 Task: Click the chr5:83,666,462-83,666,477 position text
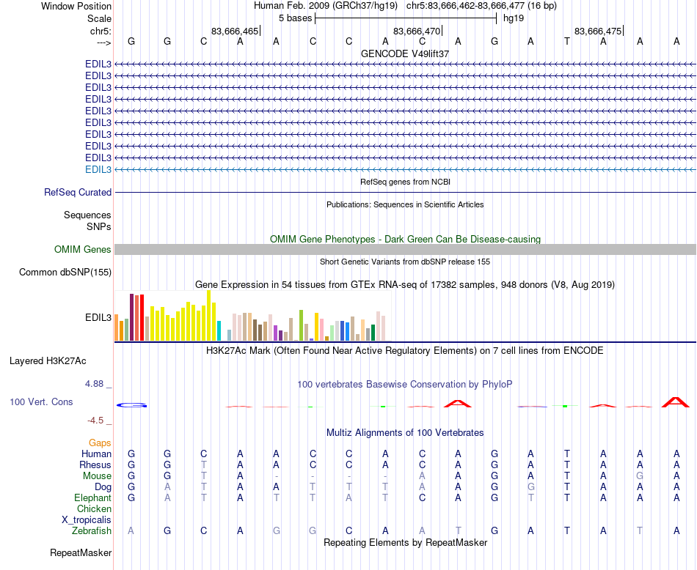coord(481,6)
